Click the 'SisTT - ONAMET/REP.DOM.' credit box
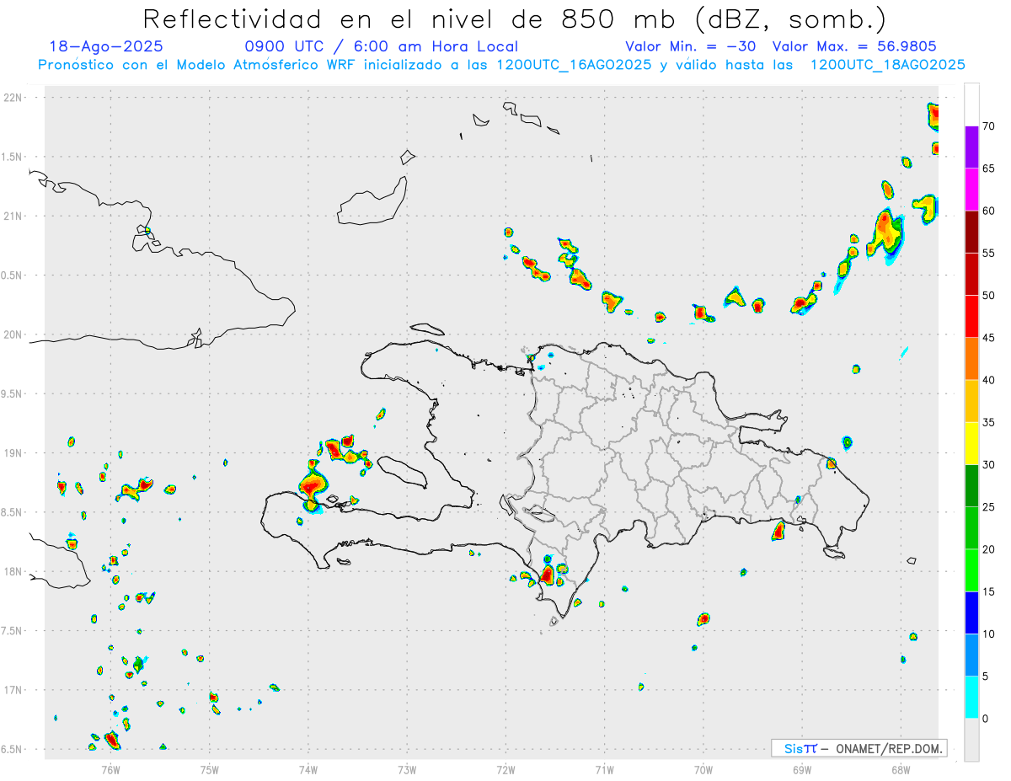This screenshot has width=1011, height=781. 859,748
